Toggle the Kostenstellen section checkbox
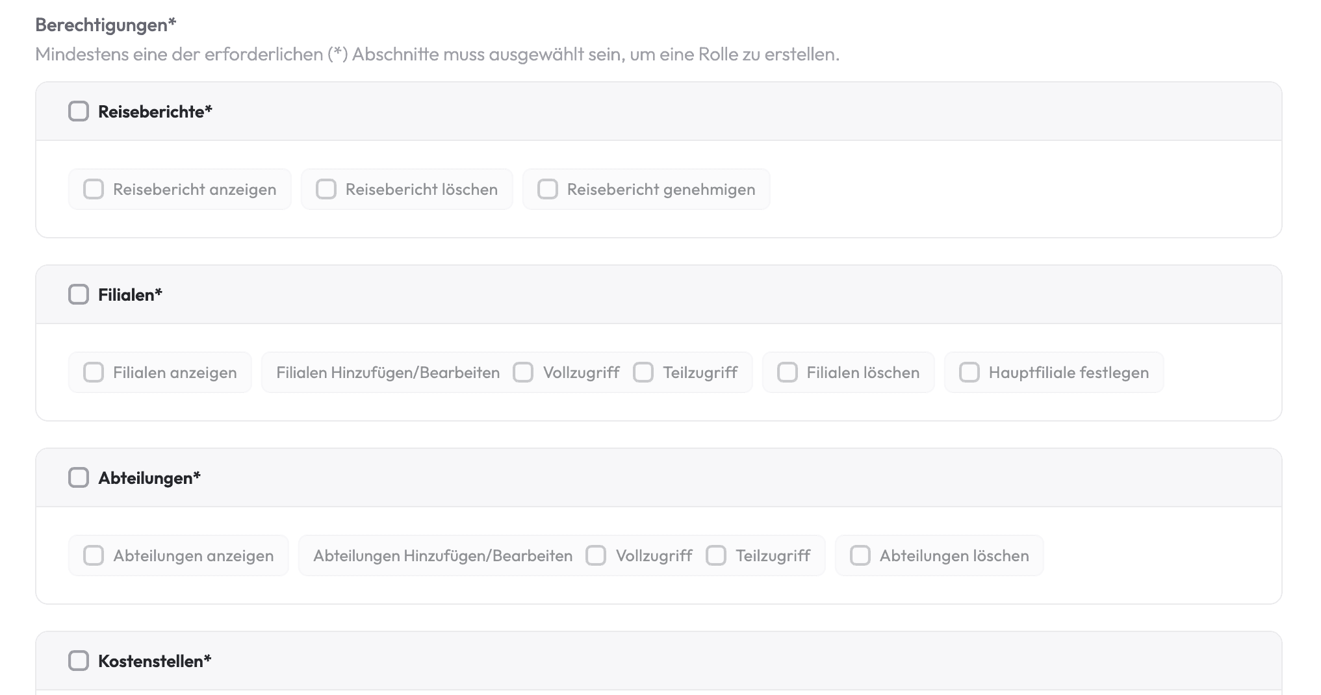This screenshot has width=1321, height=695. coord(79,661)
